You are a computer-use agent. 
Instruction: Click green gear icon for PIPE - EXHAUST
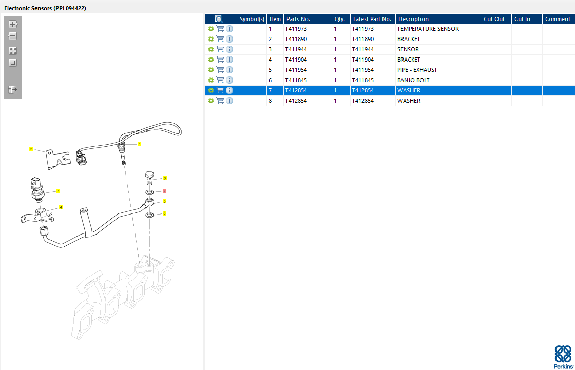[x=210, y=70]
